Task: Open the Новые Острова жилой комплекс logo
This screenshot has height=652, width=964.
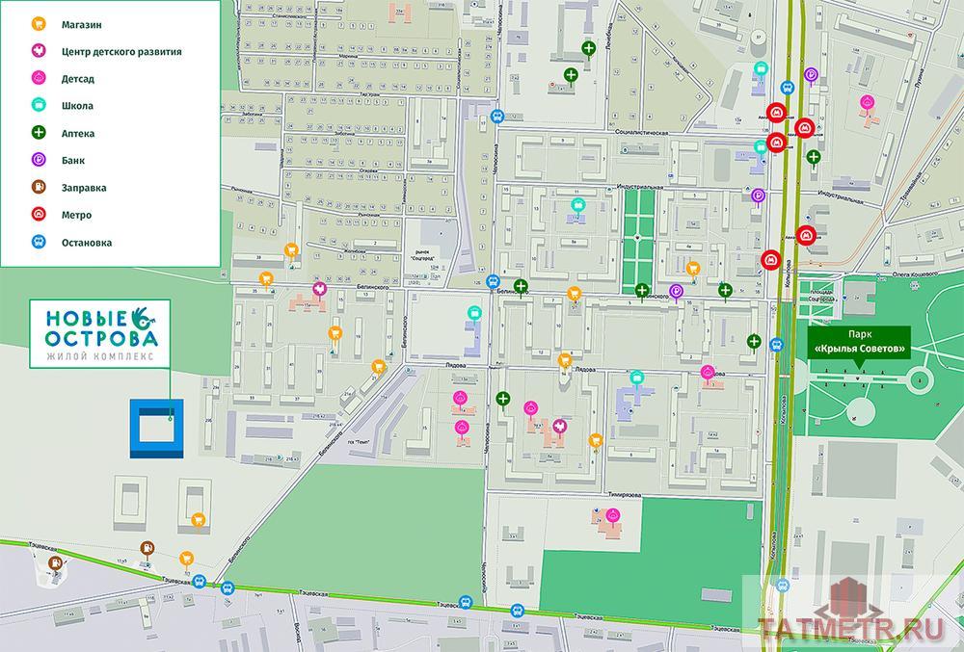Action: pos(100,334)
